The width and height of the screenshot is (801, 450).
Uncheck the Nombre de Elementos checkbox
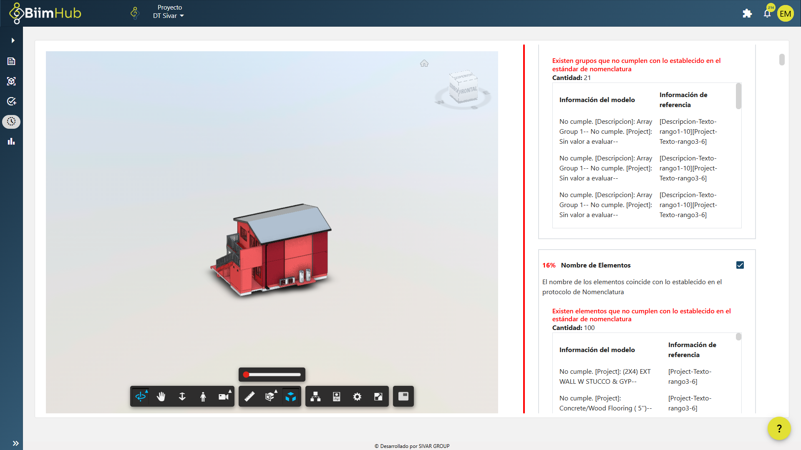(x=740, y=265)
